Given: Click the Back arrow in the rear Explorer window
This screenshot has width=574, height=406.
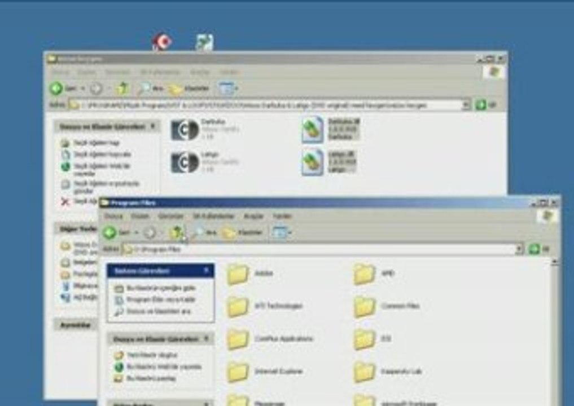Looking at the screenshot, I should [56, 88].
